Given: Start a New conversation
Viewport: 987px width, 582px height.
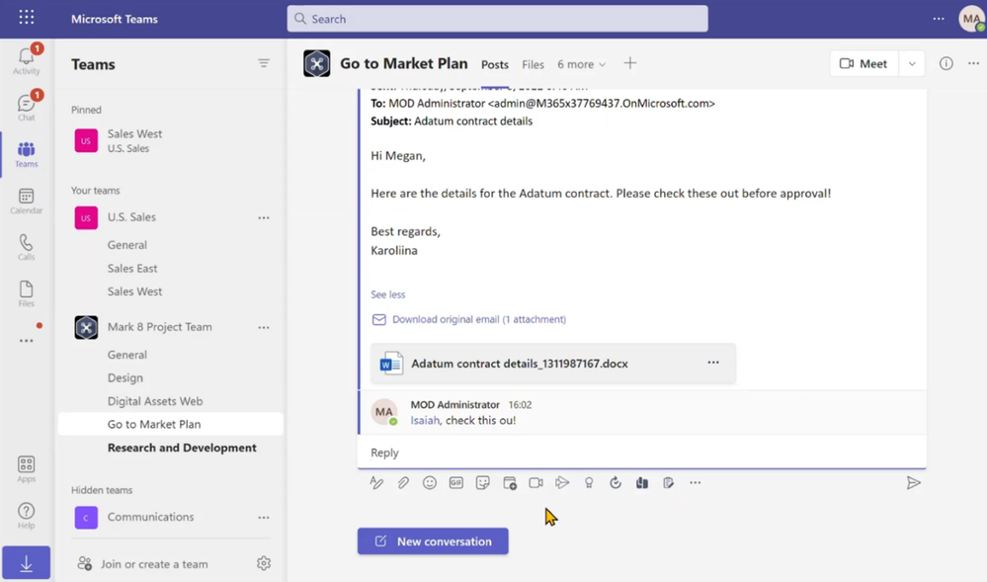Looking at the screenshot, I should [x=433, y=541].
